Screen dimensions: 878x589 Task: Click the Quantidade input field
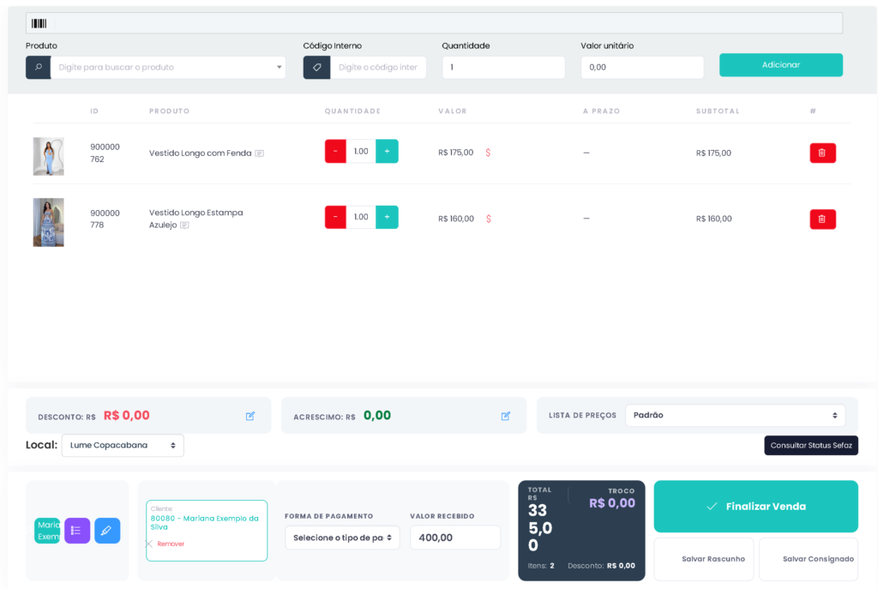coord(503,67)
